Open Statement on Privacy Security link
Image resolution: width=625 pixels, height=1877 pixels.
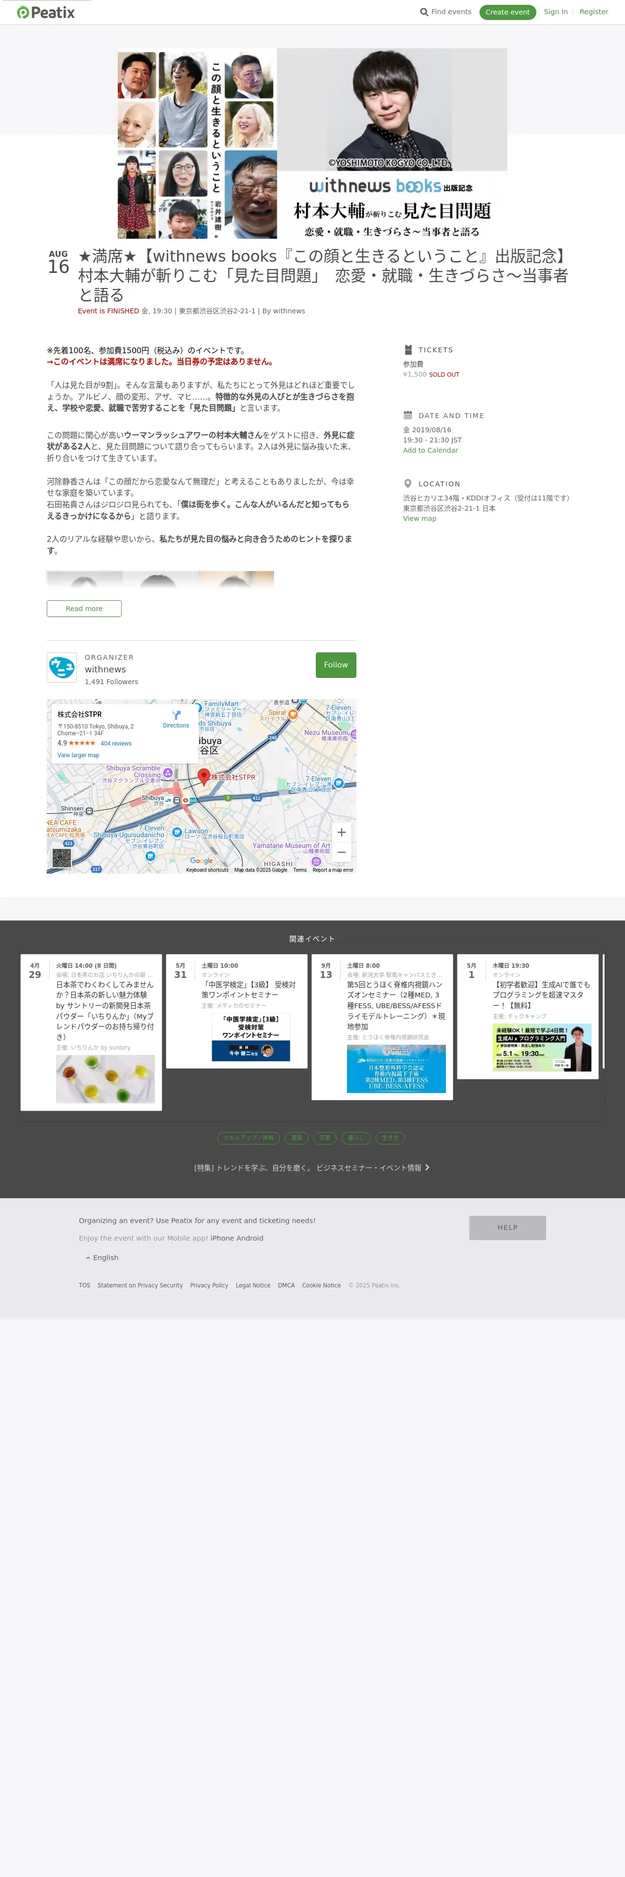(140, 1285)
